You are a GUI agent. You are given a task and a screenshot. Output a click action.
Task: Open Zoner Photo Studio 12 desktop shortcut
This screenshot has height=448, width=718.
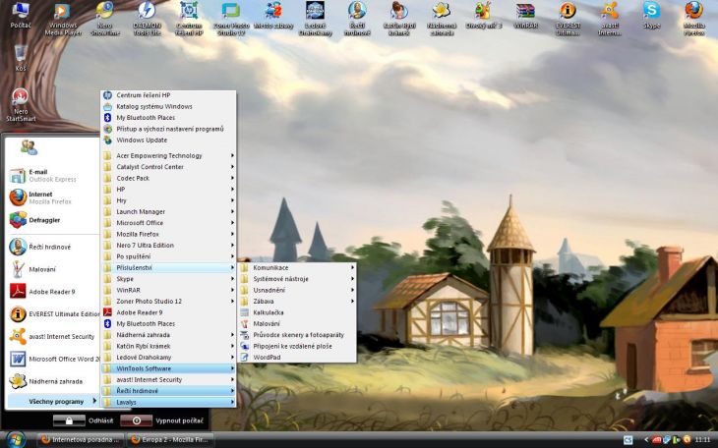coord(231,20)
